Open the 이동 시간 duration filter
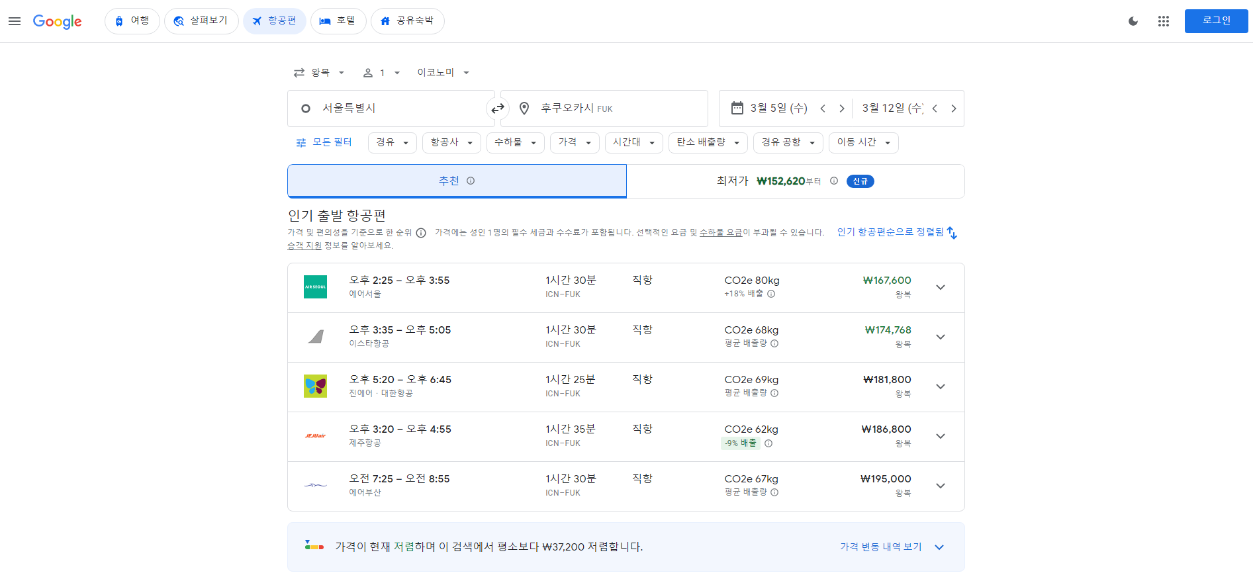 (863, 142)
